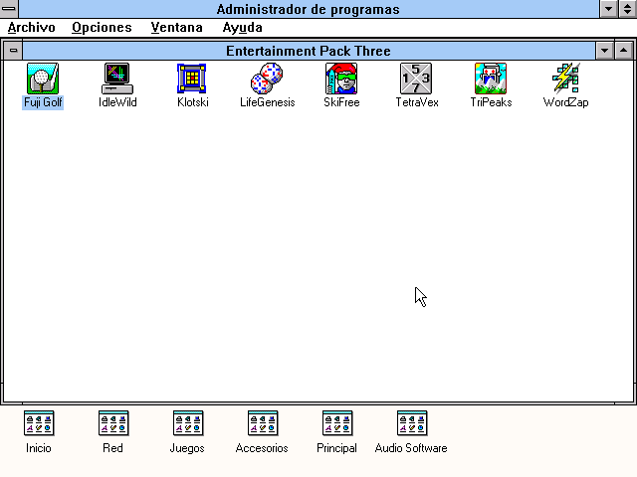Open the Opciones menu

click(x=102, y=28)
